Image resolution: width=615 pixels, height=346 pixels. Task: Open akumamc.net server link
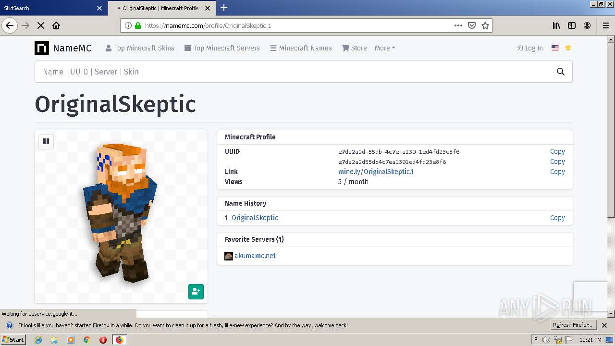(255, 256)
